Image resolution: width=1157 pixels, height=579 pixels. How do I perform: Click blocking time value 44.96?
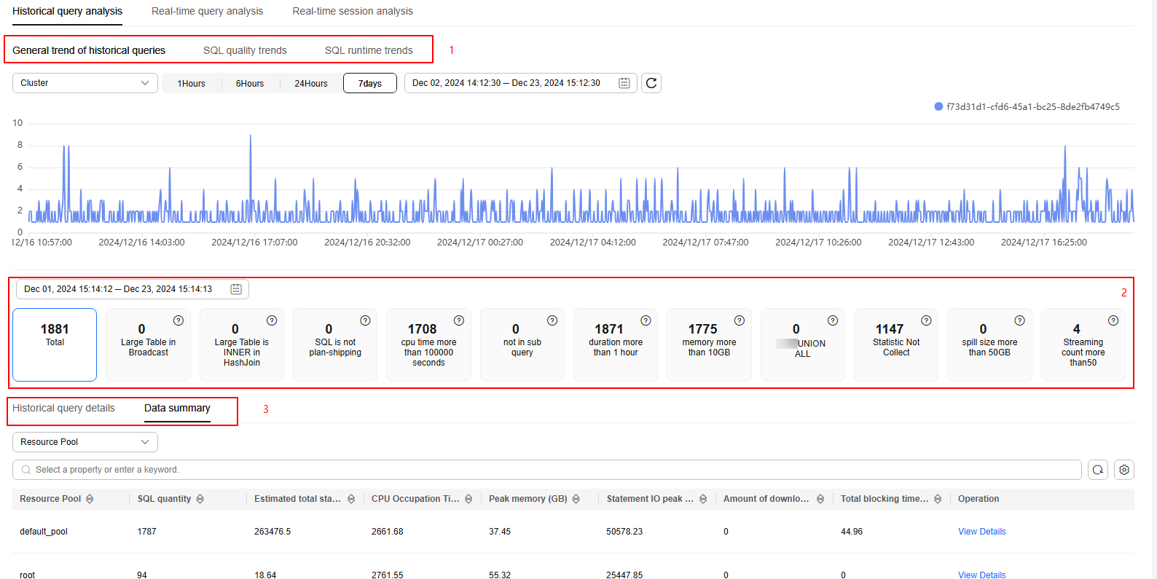point(852,532)
